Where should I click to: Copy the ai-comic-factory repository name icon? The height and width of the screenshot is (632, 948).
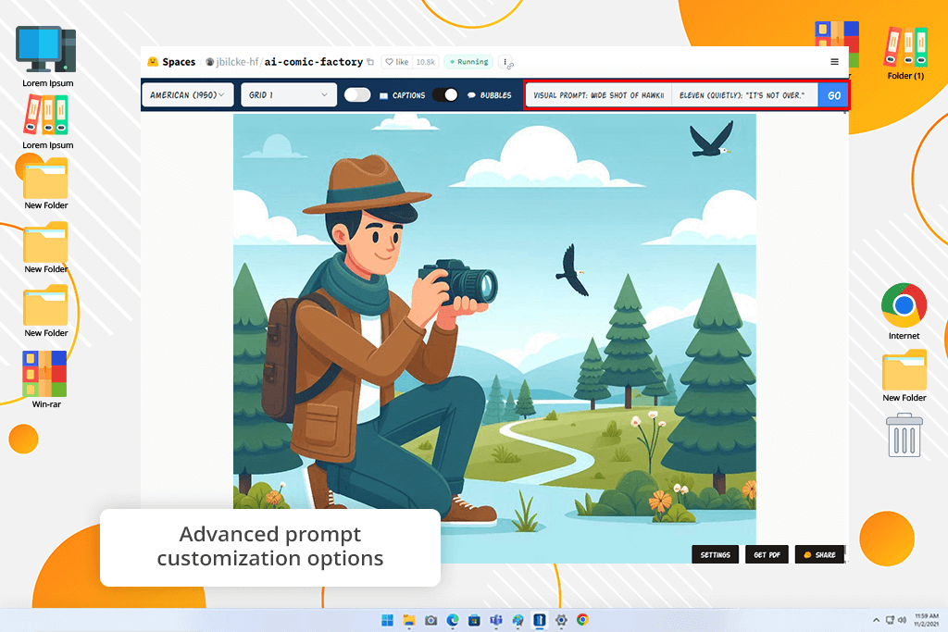pos(370,62)
